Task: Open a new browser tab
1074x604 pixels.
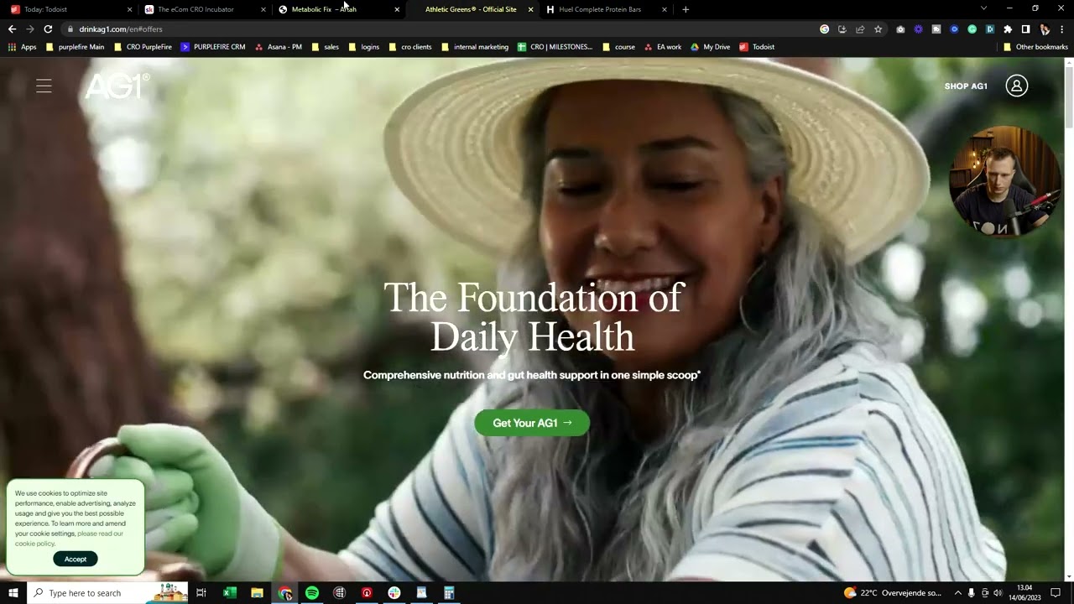Action: [686, 9]
